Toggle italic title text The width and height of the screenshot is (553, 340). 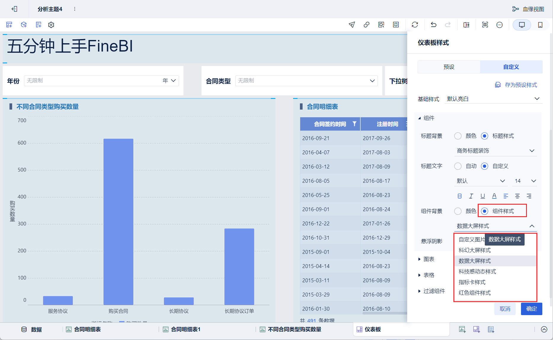(471, 196)
